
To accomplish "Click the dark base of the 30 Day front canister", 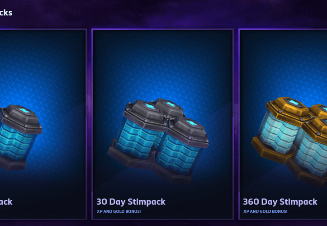I will (171, 172).
